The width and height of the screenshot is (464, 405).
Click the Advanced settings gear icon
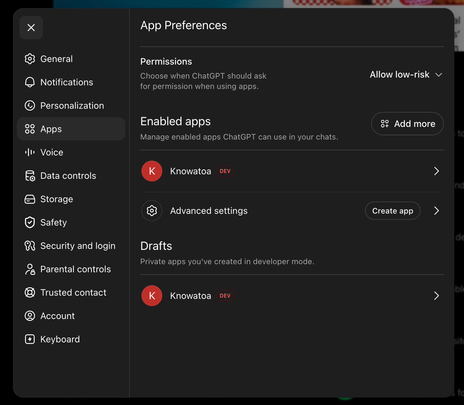click(x=152, y=211)
